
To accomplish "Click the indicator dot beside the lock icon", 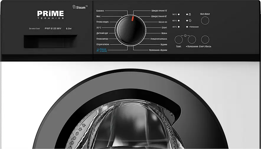I will click(x=187, y=14).
